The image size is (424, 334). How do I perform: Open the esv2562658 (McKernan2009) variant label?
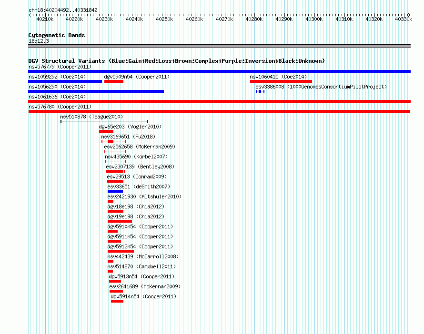[140, 147]
